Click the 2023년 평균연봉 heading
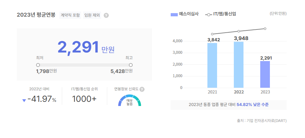This screenshot has width=305, height=138. click(x=36, y=15)
